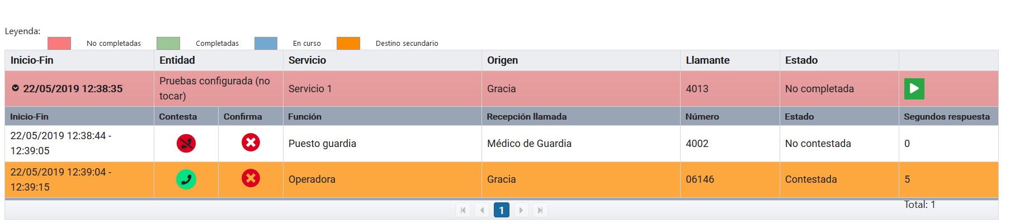Image resolution: width=1010 pixels, height=223 pixels.
Task: Click the Completadas green legend swatch
Action: click(168, 43)
